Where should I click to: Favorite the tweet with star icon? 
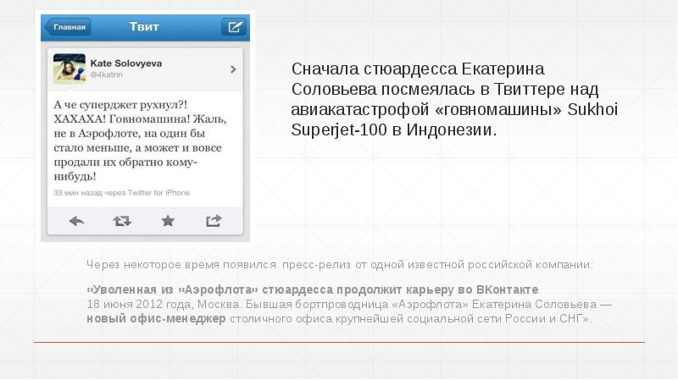(168, 221)
